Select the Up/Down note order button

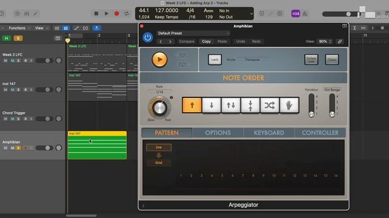[231, 105]
